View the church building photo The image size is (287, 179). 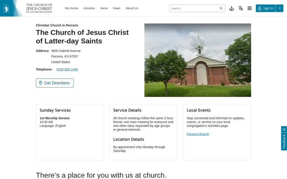click(x=198, y=60)
